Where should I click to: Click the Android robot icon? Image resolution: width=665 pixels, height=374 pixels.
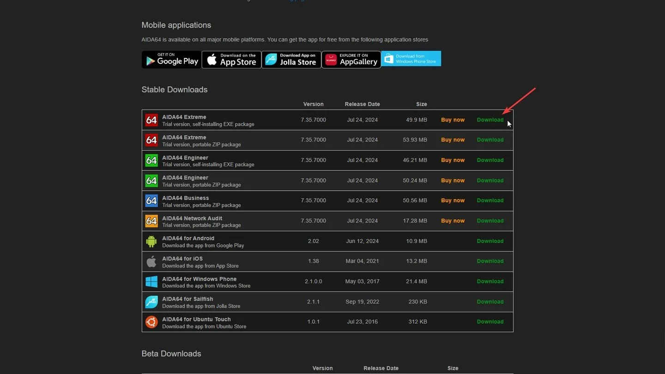pos(151,241)
